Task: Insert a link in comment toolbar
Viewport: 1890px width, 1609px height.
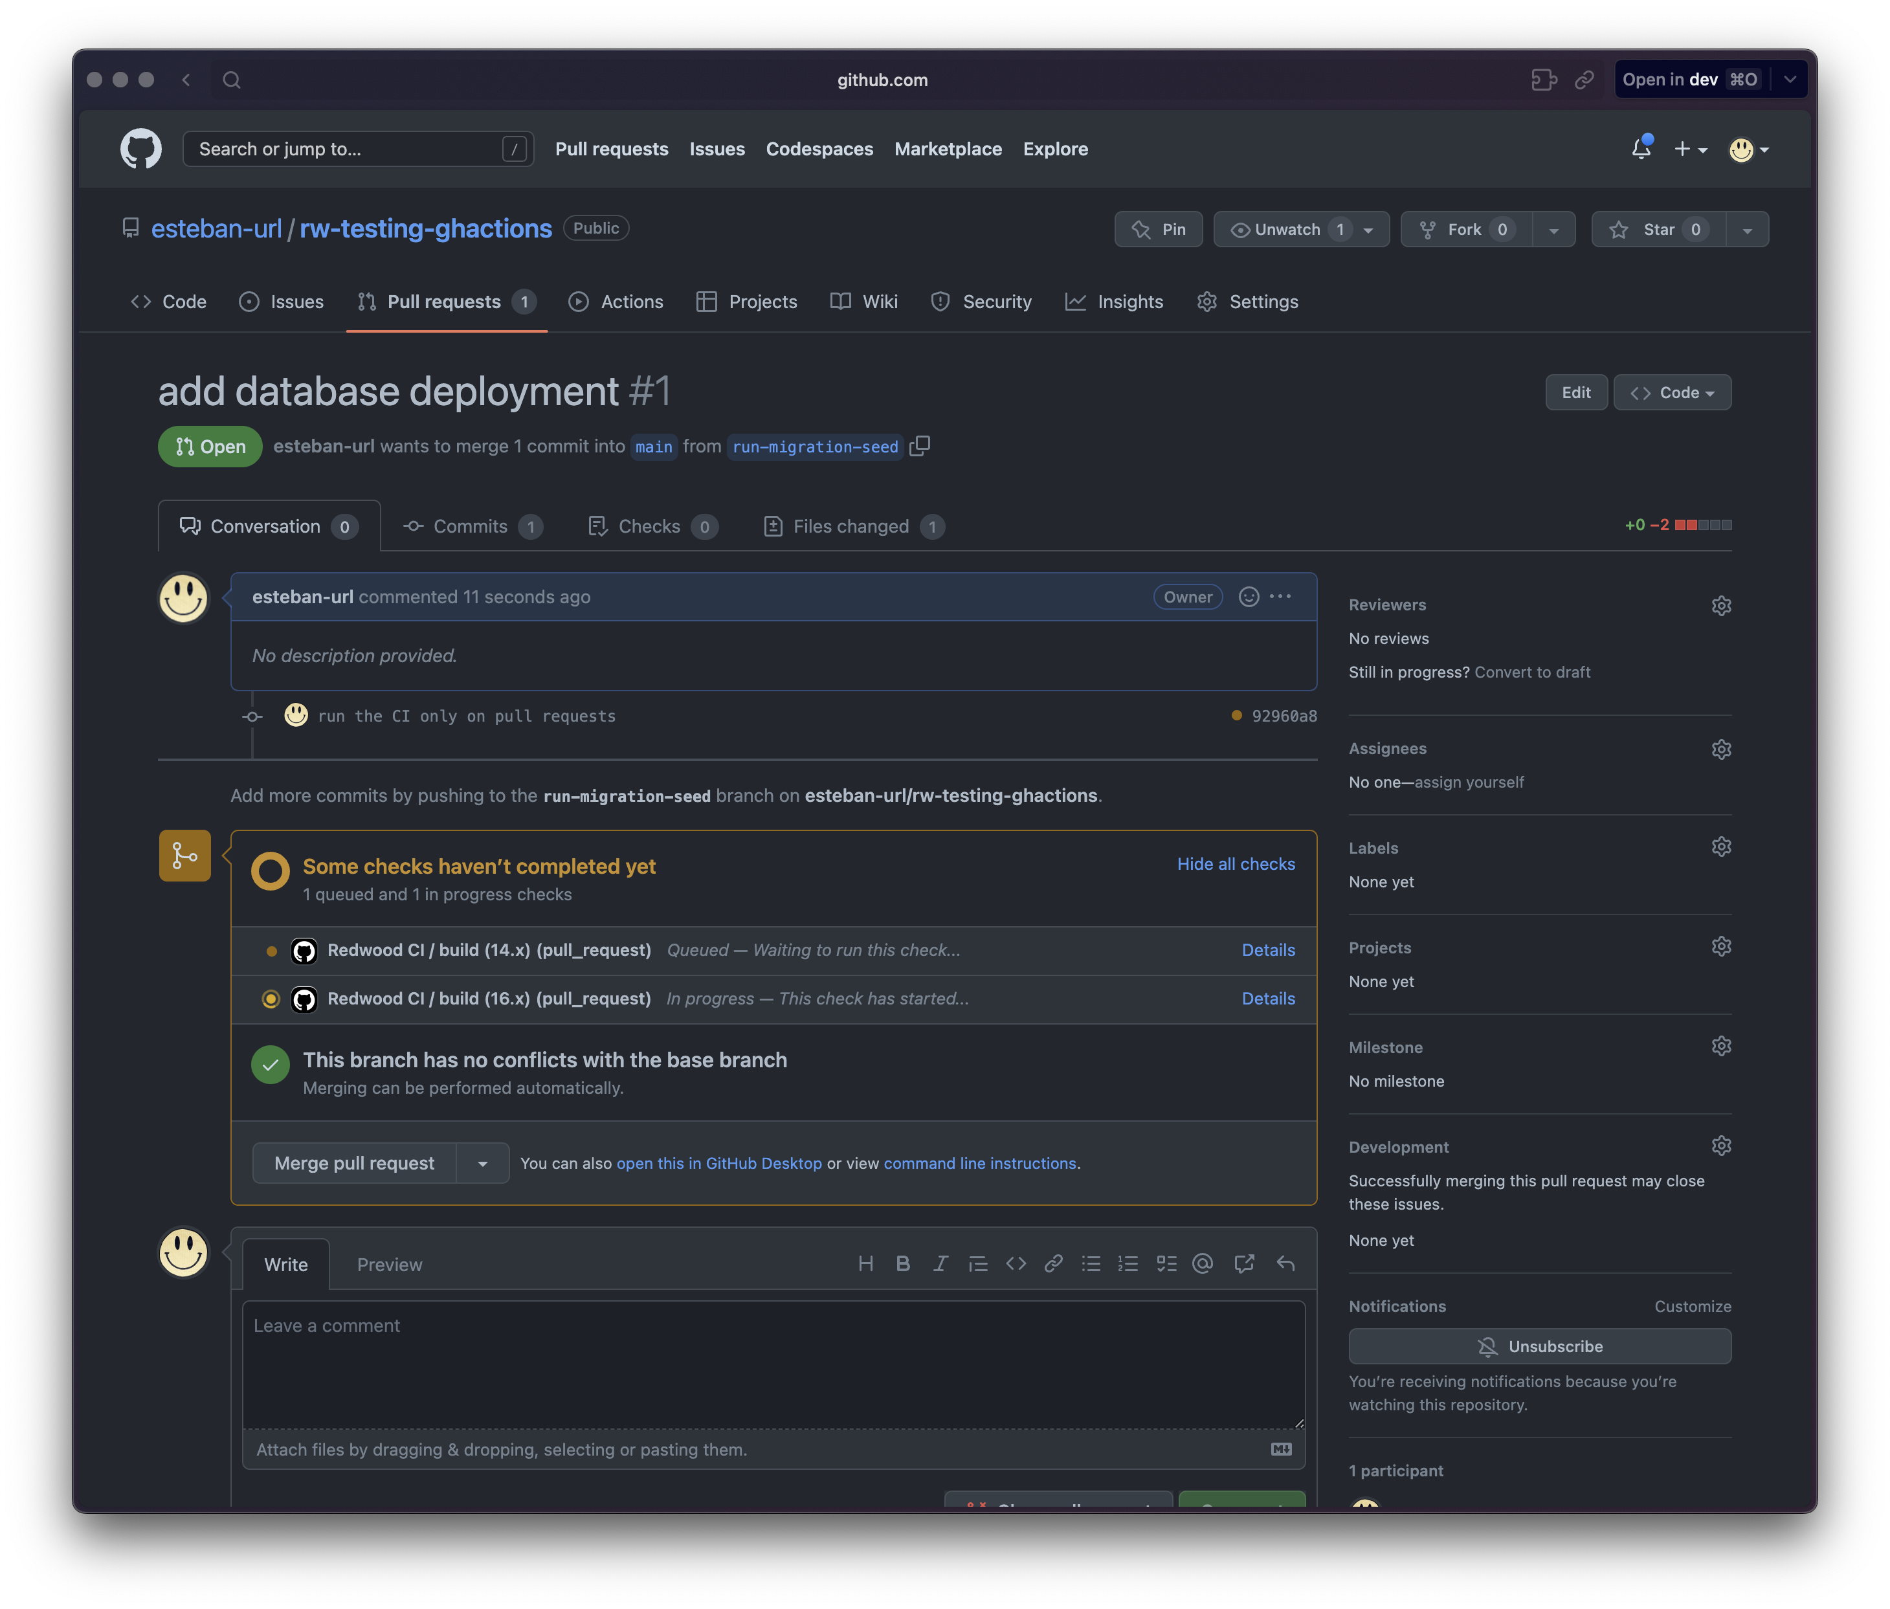Action: (1054, 1263)
